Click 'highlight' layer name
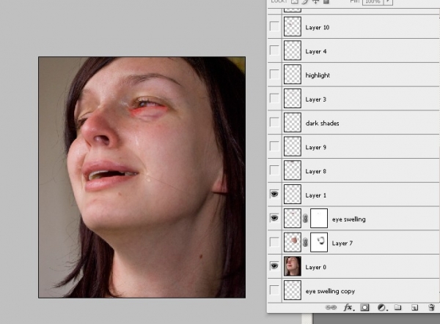Viewport: 440px width, 324px height. pyautogui.click(x=318, y=75)
